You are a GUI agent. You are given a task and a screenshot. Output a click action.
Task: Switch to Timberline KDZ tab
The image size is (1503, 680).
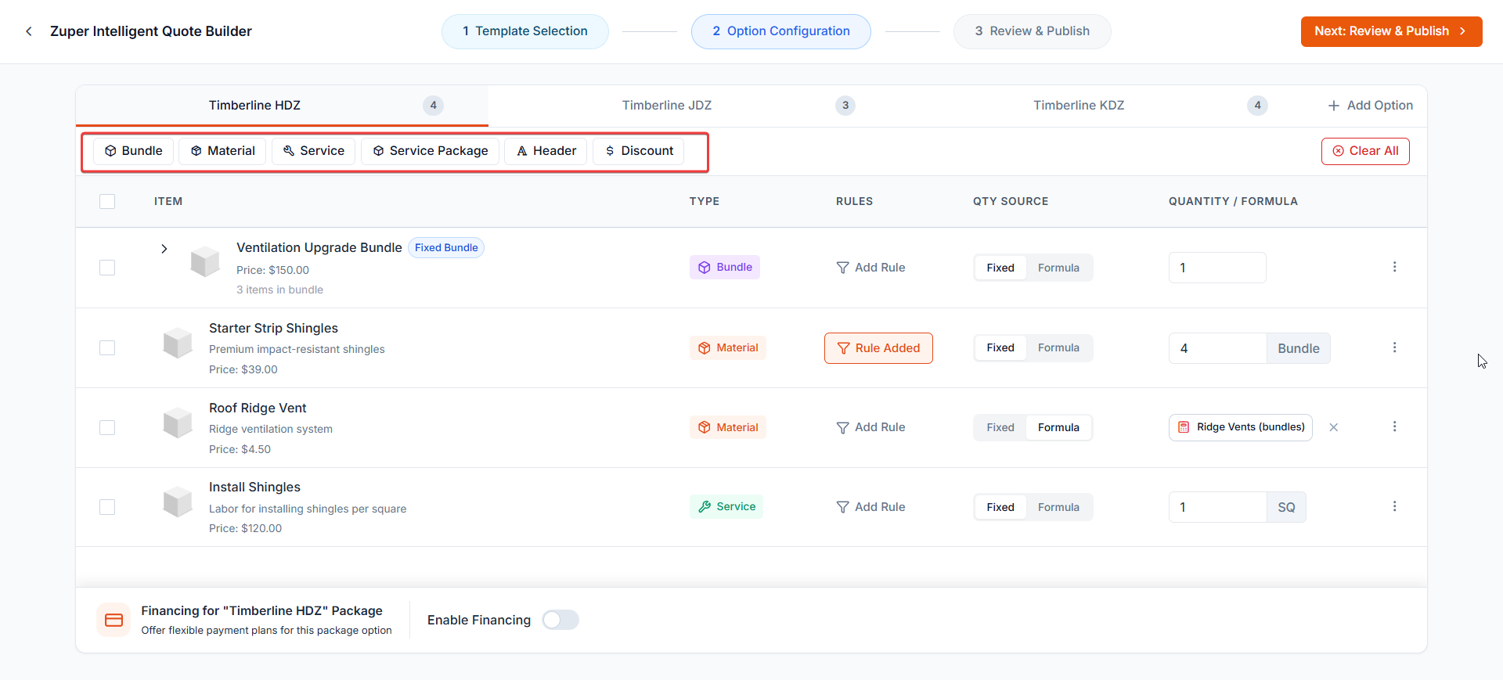point(1106,106)
